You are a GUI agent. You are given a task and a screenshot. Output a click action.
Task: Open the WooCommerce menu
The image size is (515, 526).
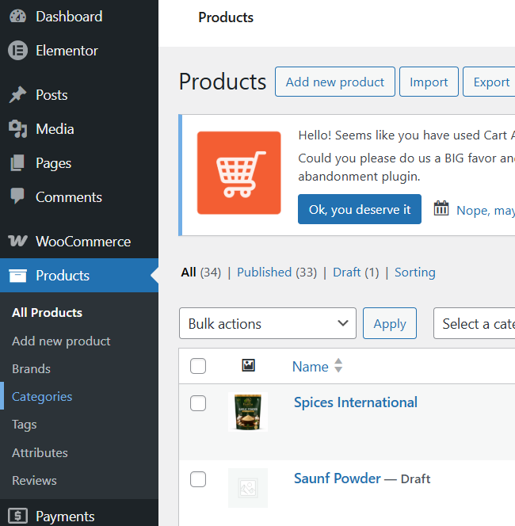click(x=79, y=241)
